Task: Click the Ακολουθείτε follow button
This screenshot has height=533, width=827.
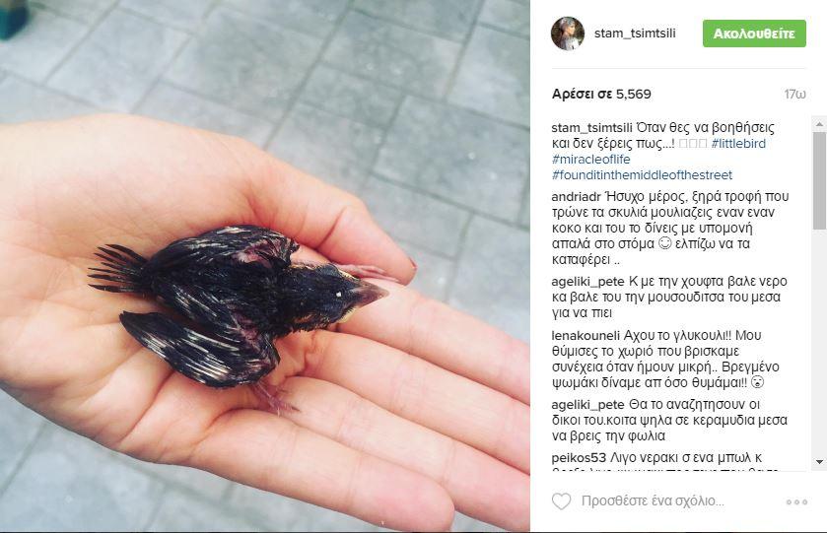Action: [x=754, y=33]
